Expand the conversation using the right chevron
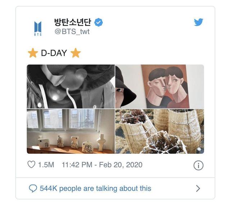 [198, 188]
